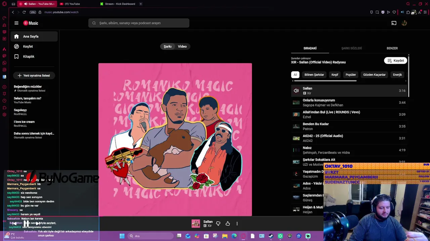Open Opera ad blocker shield icon
The height and width of the screenshot is (241, 430).
click(x=383, y=12)
